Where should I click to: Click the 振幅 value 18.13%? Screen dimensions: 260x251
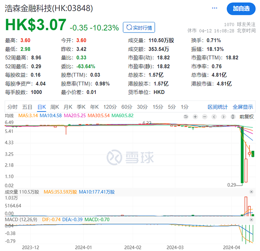click(215, 49)
